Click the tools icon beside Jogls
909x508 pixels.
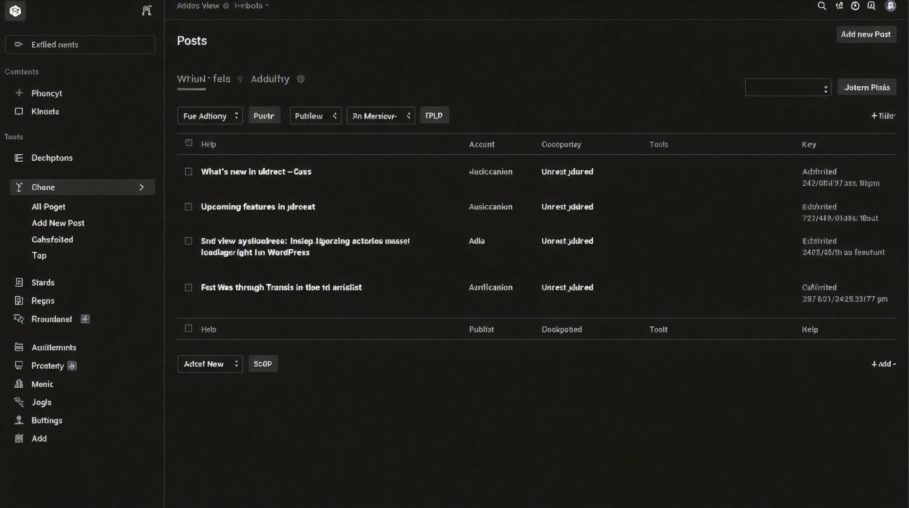[19, 402]
